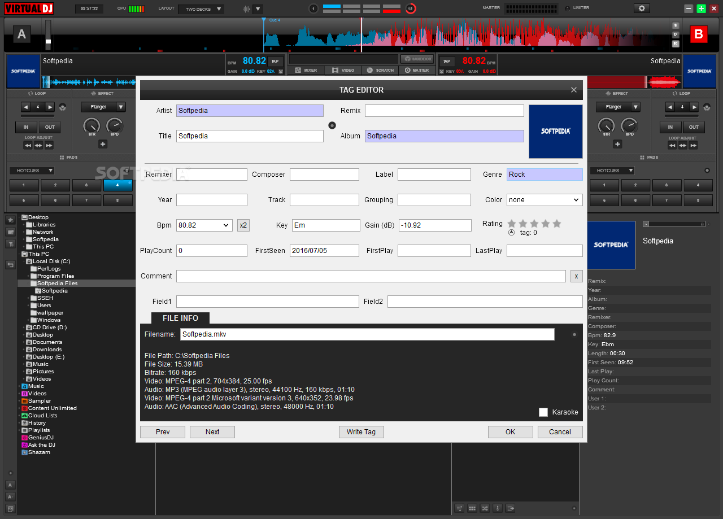Toggle the Sandbox button
The height and width of the screenshot is (519, 723).
417,59
